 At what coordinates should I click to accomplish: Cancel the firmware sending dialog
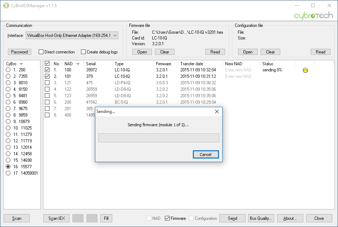coord(205,155)
